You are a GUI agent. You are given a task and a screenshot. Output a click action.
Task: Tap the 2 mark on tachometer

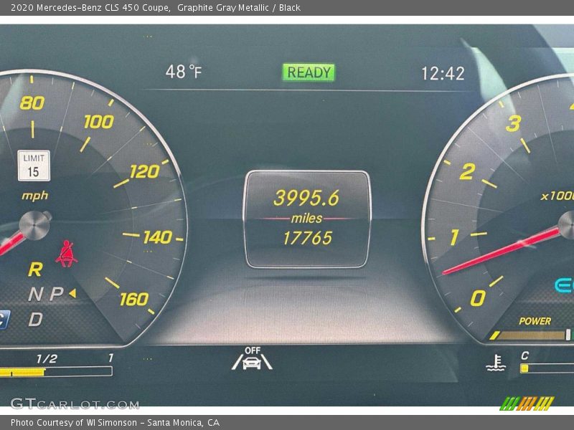468,171
